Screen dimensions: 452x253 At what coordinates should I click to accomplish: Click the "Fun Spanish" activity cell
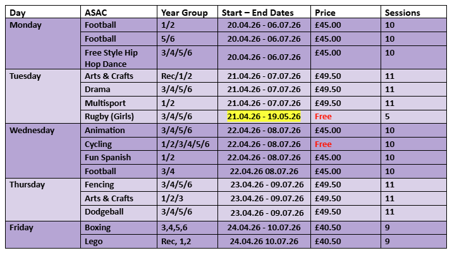pyautogui.click(x=106, y=158)
